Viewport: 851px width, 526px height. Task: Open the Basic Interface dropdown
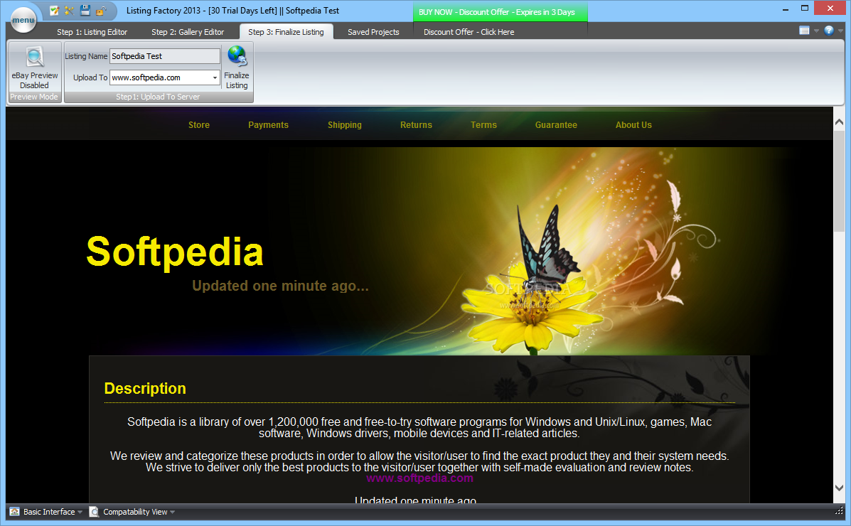click(80, 512)
